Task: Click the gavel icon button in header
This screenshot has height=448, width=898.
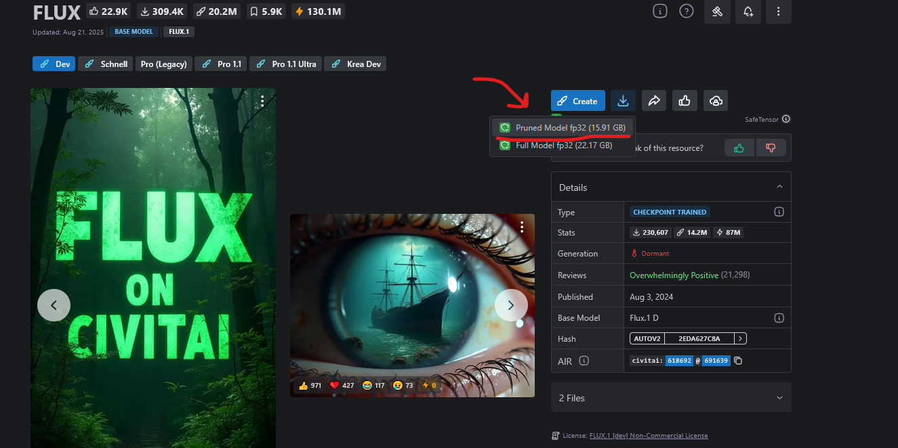Action: point(717,12)
